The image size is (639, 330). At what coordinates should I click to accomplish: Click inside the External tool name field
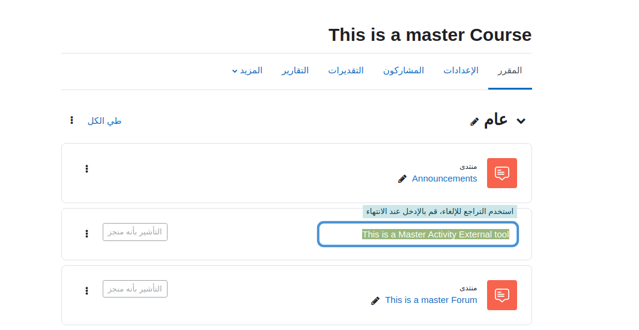click(x=418, y=234)
